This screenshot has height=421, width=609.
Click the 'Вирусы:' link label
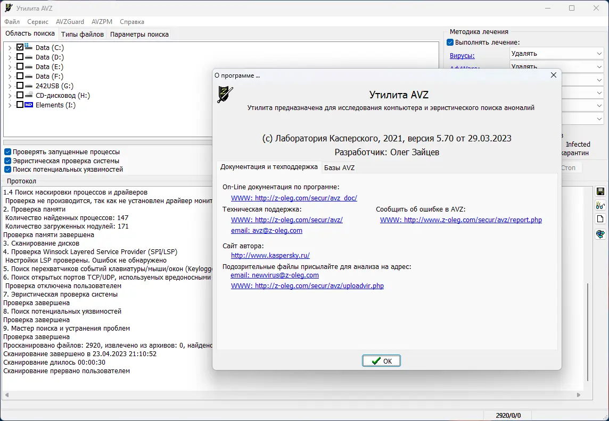point(462,55)
